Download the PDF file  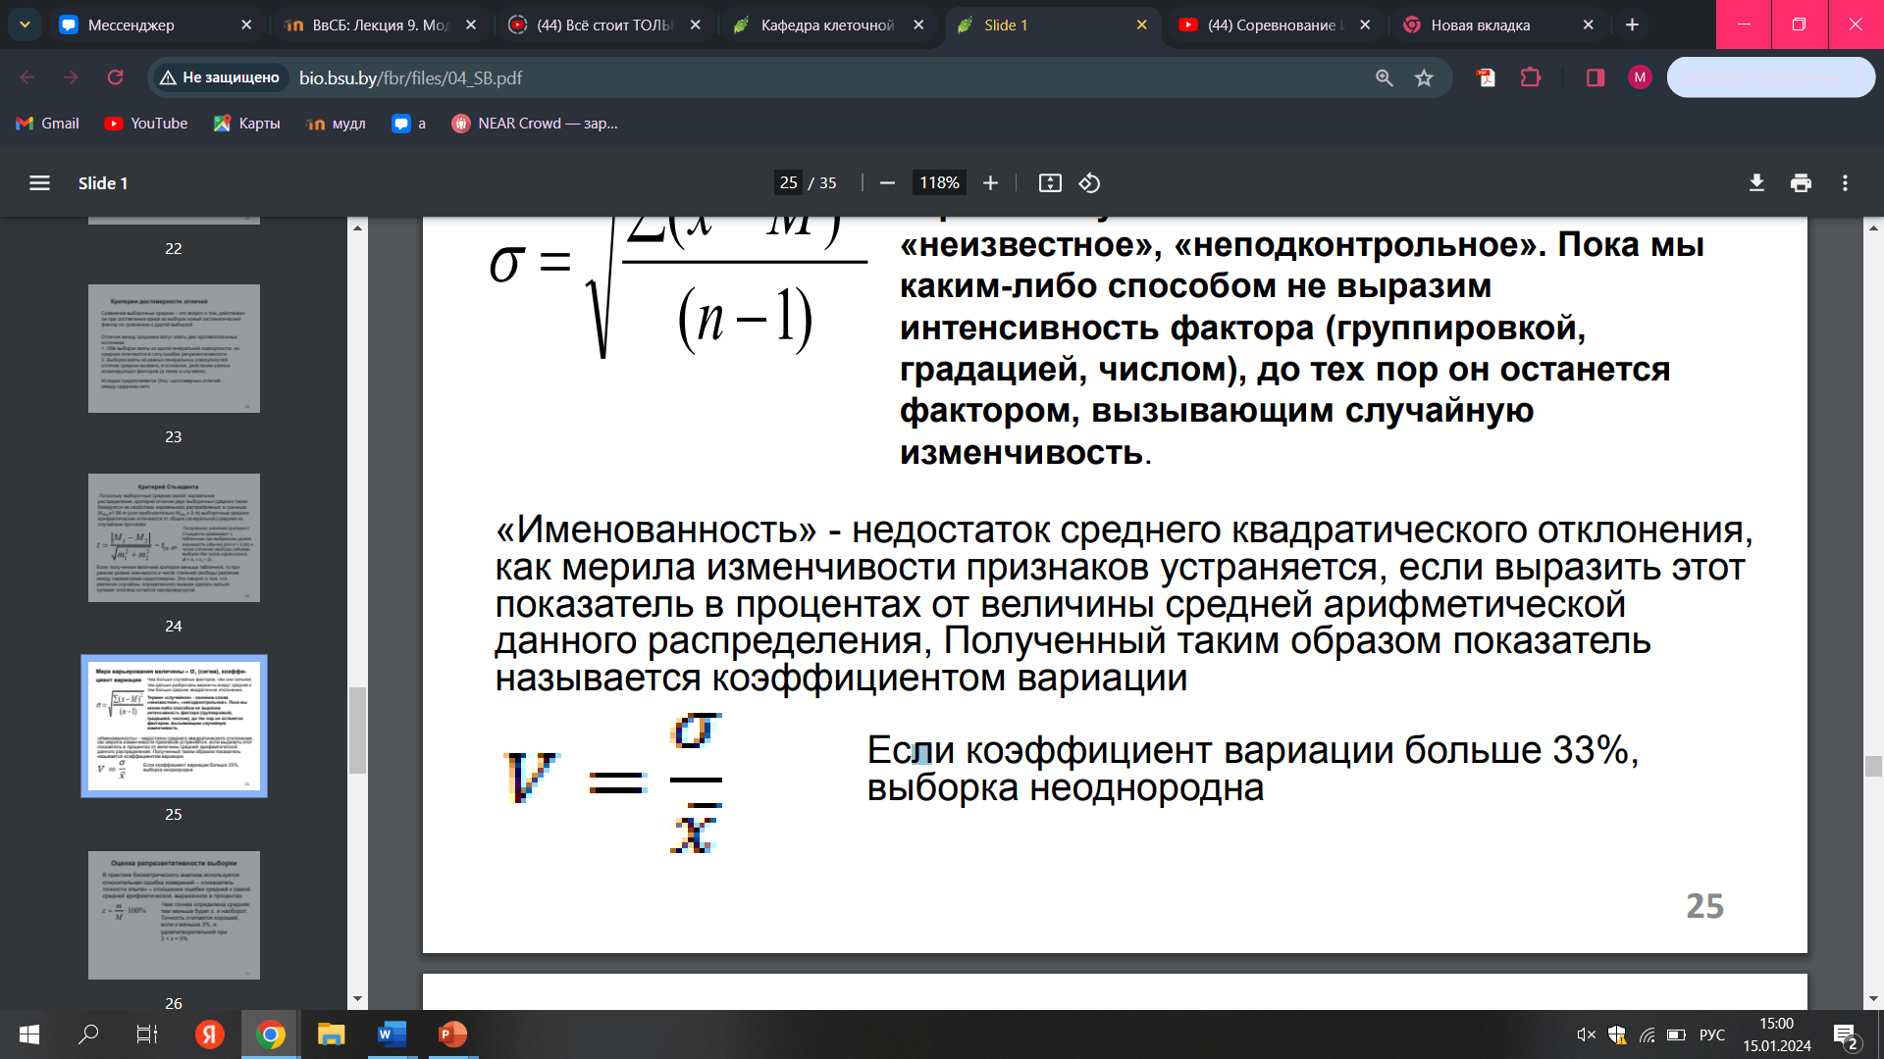tap(1756, 183)
